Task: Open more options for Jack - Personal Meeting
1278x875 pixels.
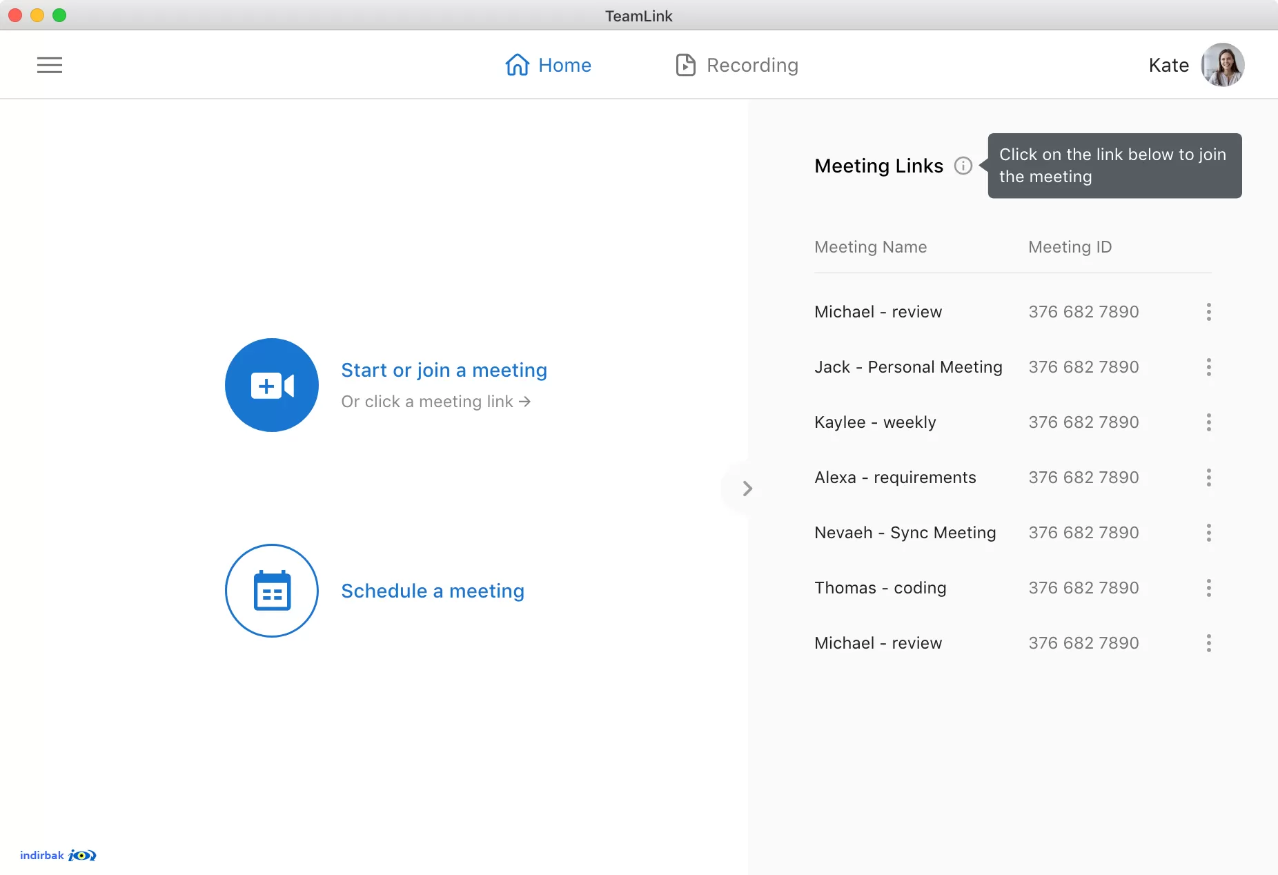Action: [x=1208, y=367]
